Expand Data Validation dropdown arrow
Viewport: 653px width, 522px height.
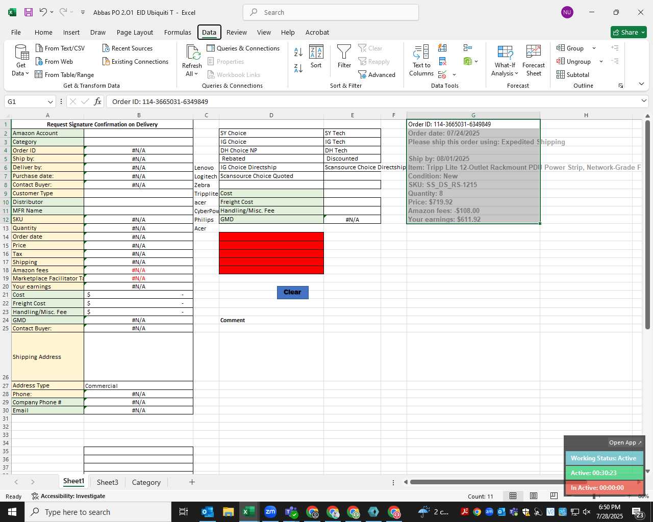tap(454, 75)
